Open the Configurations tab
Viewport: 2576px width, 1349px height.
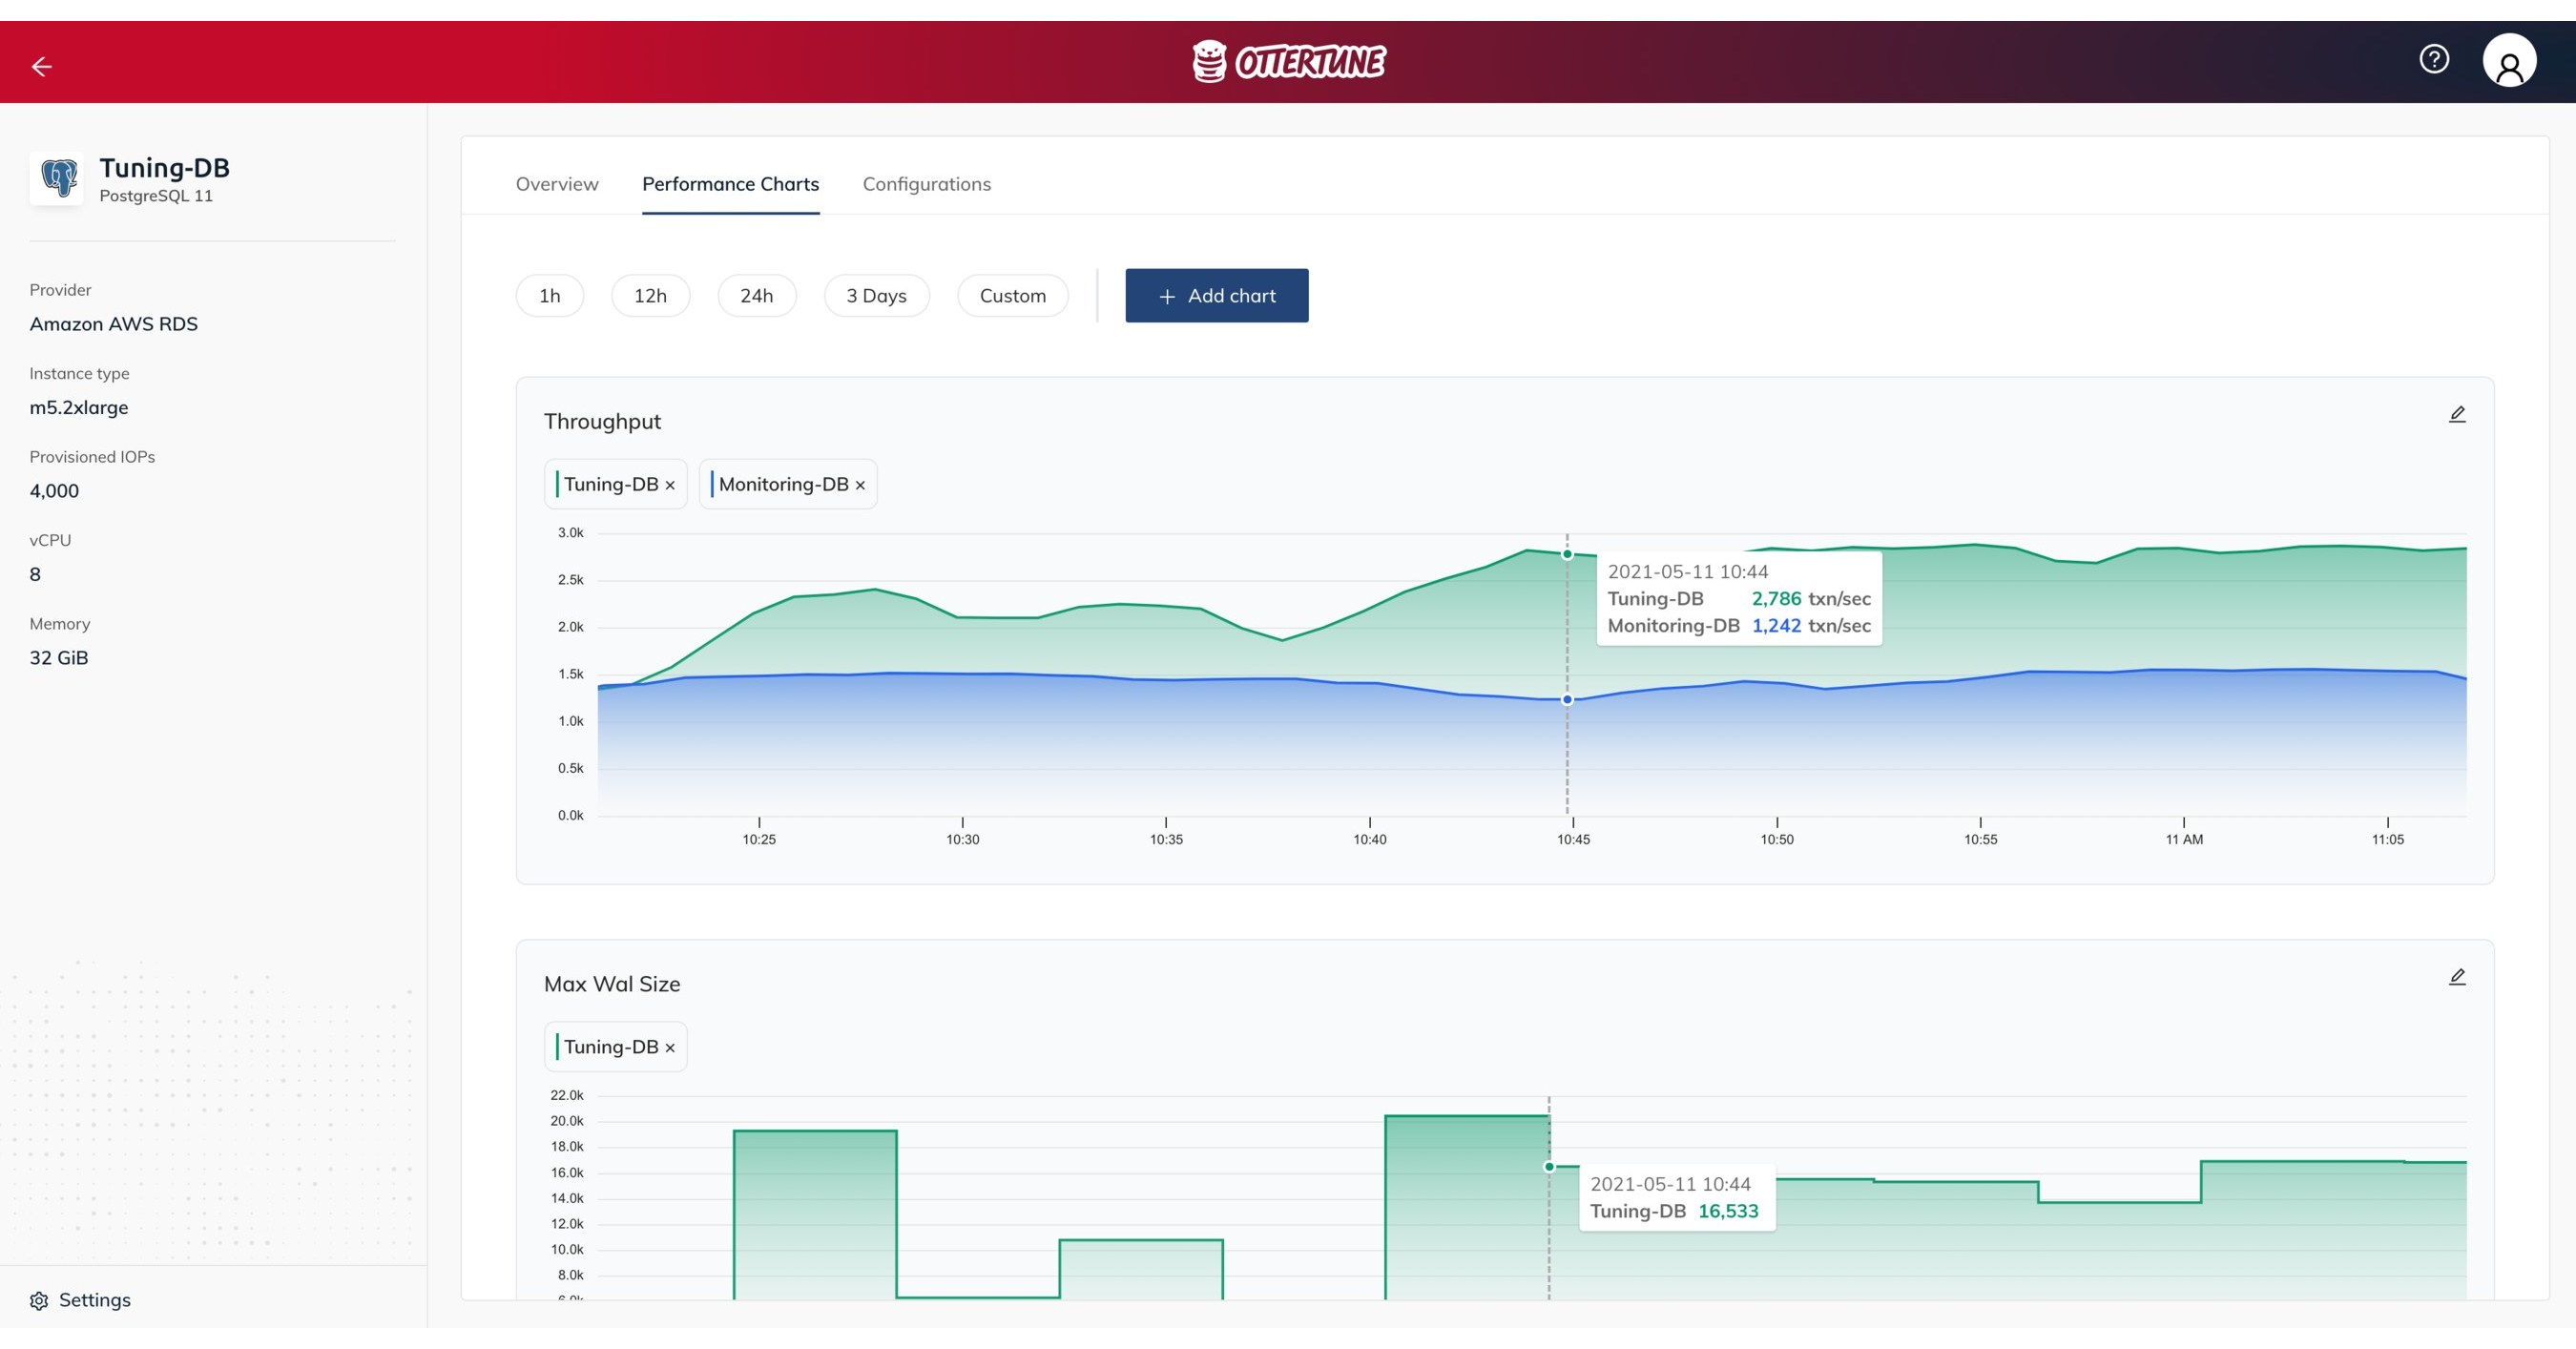(926, 184)
